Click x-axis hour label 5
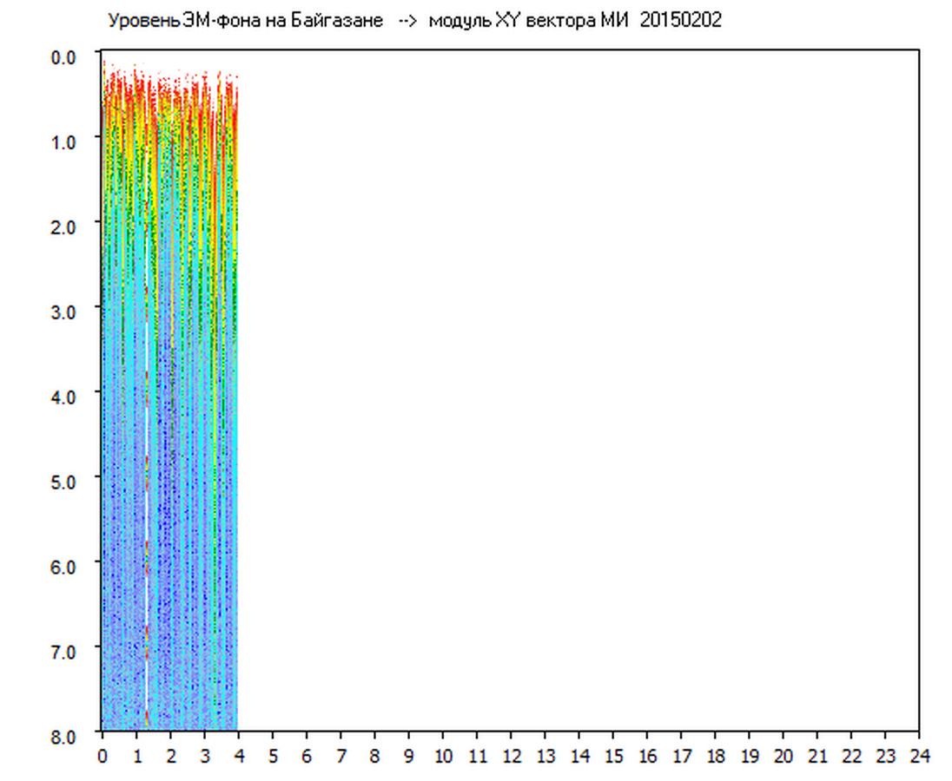The image size is (952, 781). coord(274,756)
